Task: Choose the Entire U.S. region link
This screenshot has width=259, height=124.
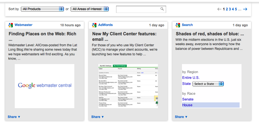Action: [191, 78]
